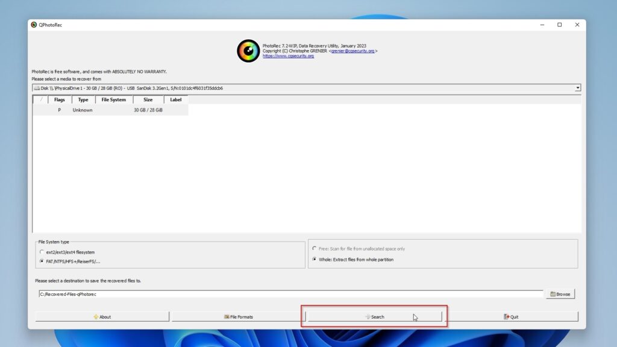
Task: Click the 30 GB / 28 GiB size cell
Action: pos(148,110)
